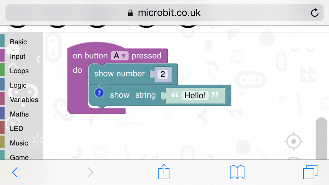
Task: Open the Loops blocks category
Action: [x=19, y=71]
